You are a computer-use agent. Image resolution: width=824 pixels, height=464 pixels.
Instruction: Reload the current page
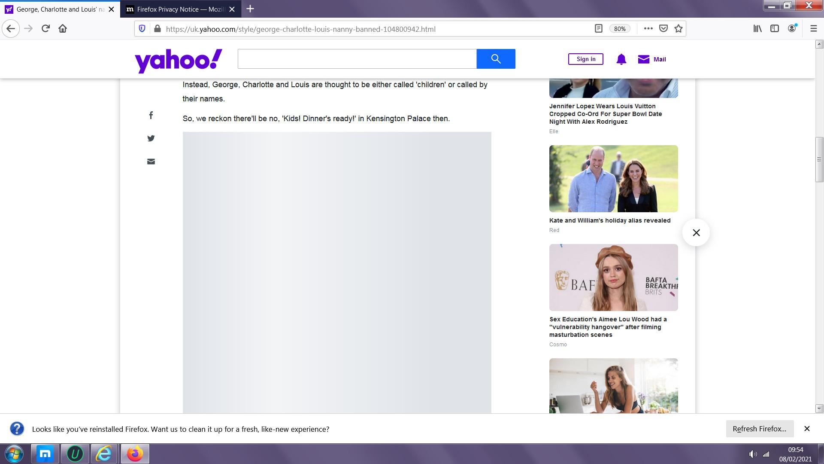45,29
